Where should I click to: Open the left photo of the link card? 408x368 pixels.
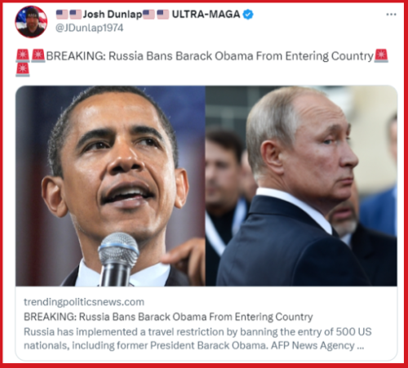(x=110, y=186)
